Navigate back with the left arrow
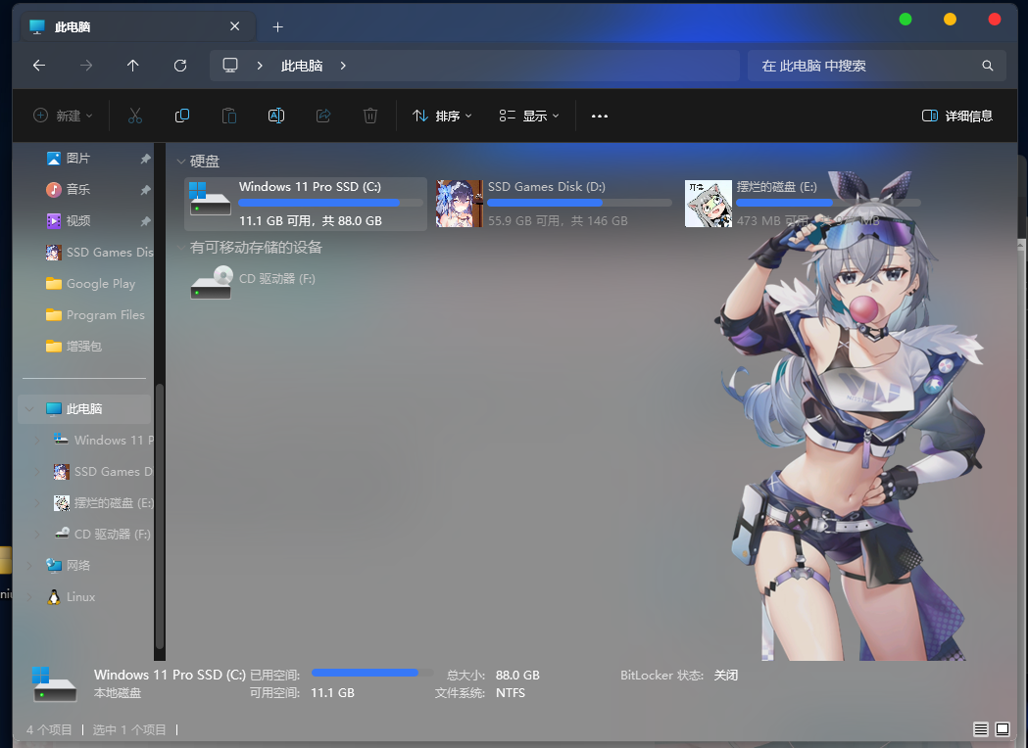Image resolution: width=1028 pixels, height=748 pixels. point(39,66)
